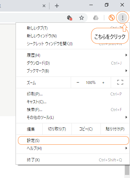This screenshot has height=178, width=130.
Task: Close the current browser tab
Action: (x=44, y=6)
